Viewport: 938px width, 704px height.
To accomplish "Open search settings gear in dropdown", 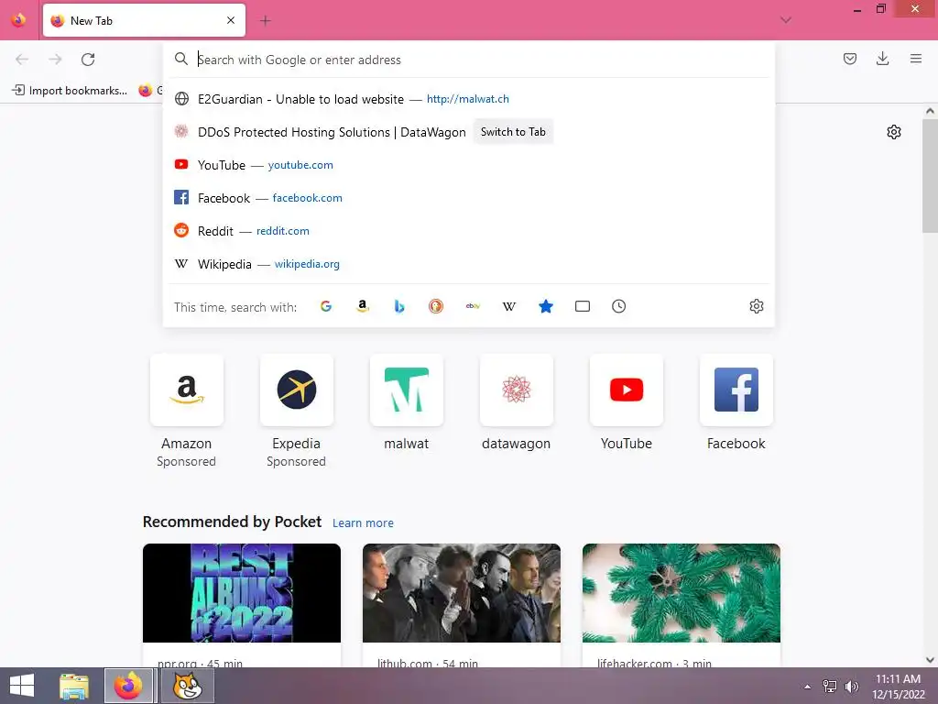I will (x=756, y=306).
